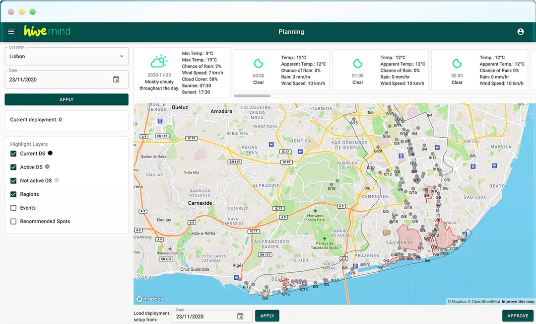Click the grey Active DS legend dot
The height and width of the screenshot is (324, 536).
(x=47, y=166)
